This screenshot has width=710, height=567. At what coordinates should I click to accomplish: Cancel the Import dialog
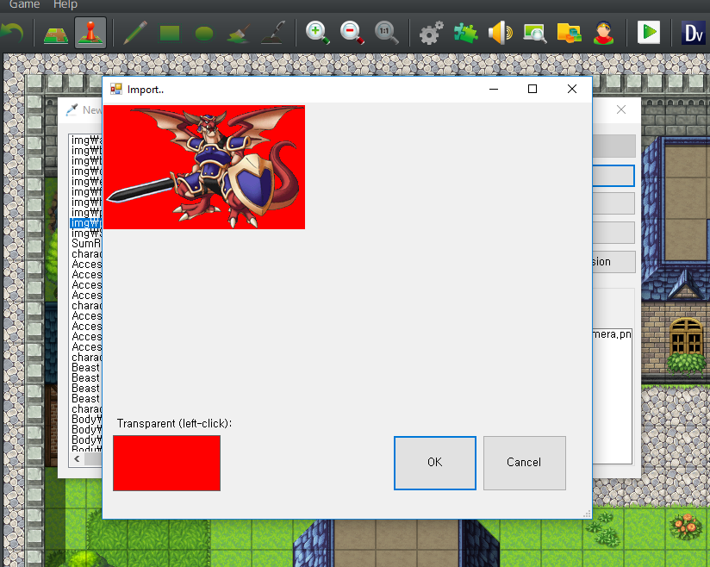(x=525, y=463)
